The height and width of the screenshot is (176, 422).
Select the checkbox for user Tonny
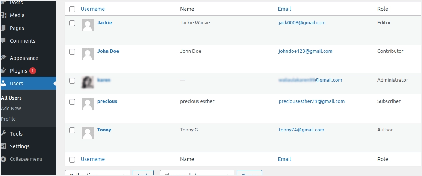click(72, 130)
